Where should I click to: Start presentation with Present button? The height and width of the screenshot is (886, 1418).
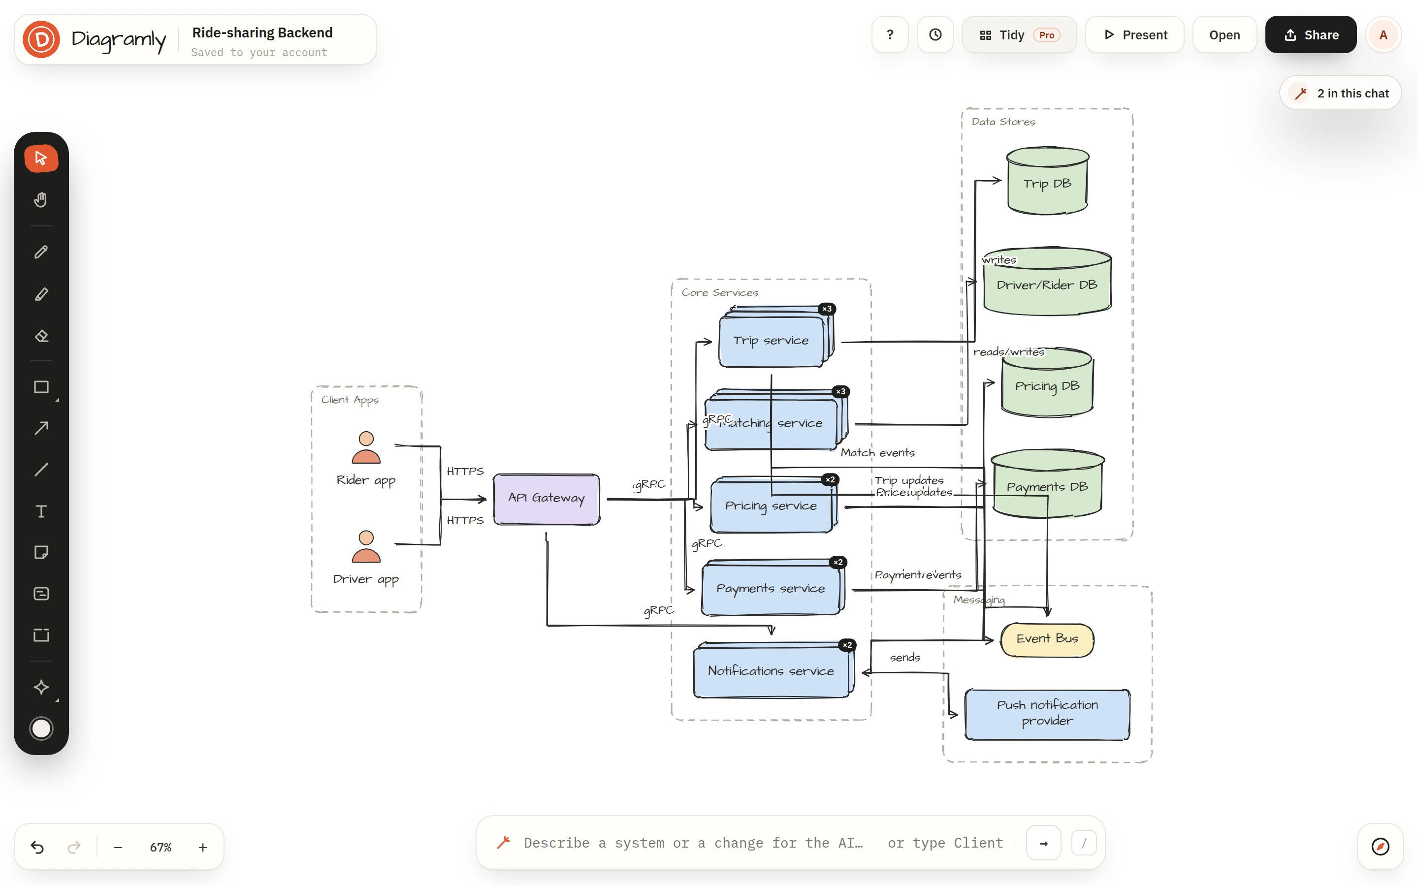[1134, 34]
